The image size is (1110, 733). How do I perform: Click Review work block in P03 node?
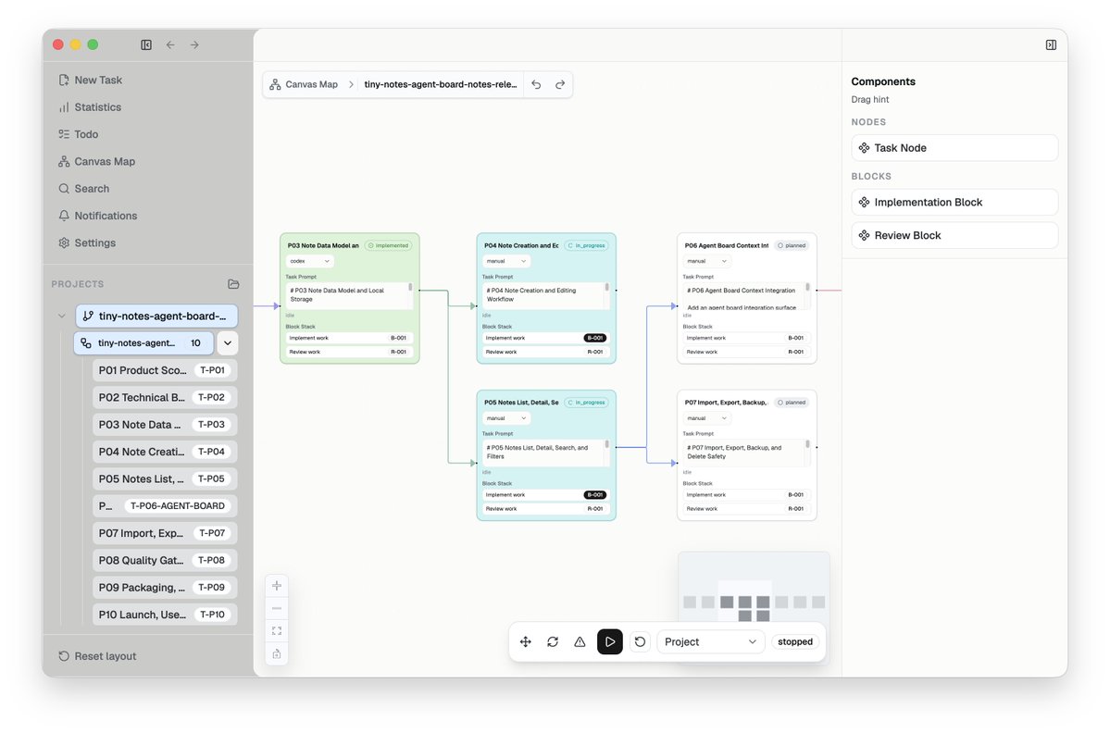point(348,352)
